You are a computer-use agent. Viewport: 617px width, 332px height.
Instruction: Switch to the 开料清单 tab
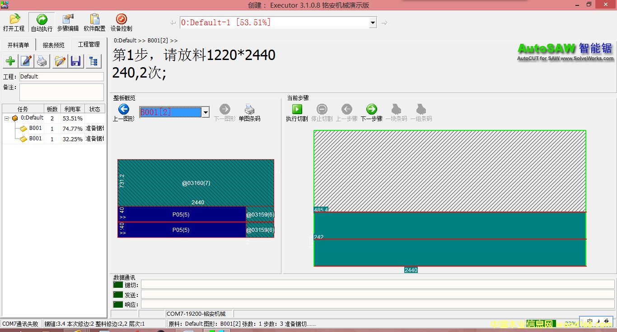click(18, 45)
